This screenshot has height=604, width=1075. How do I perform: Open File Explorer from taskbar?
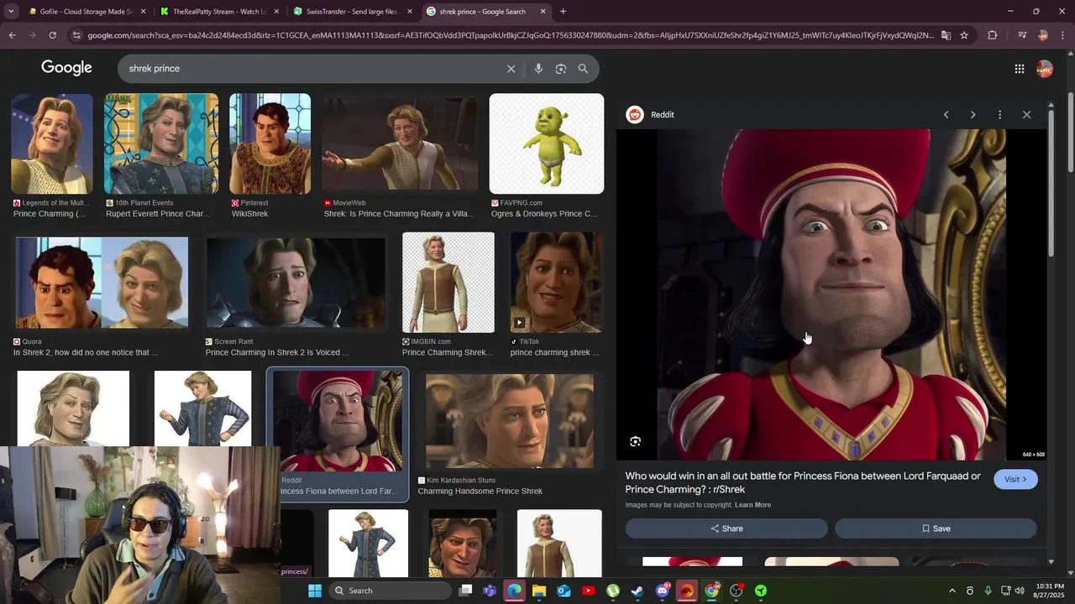[x=539, y=591]
